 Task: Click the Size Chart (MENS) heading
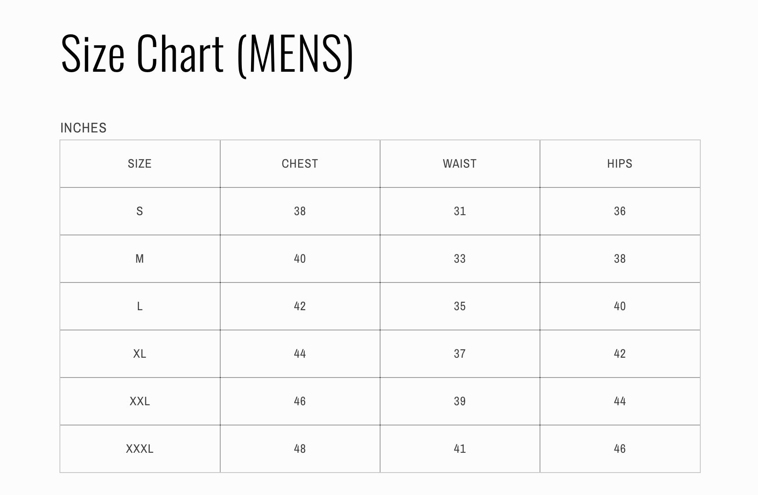point(207,54)
